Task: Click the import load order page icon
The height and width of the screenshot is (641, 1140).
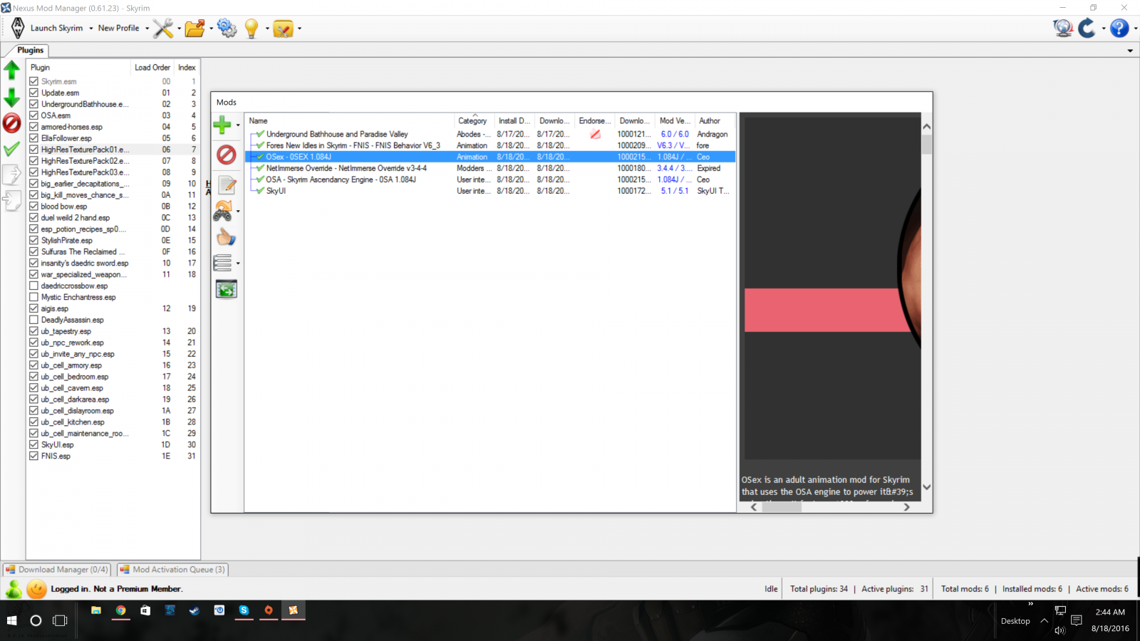Action: (x=11, y=201)
